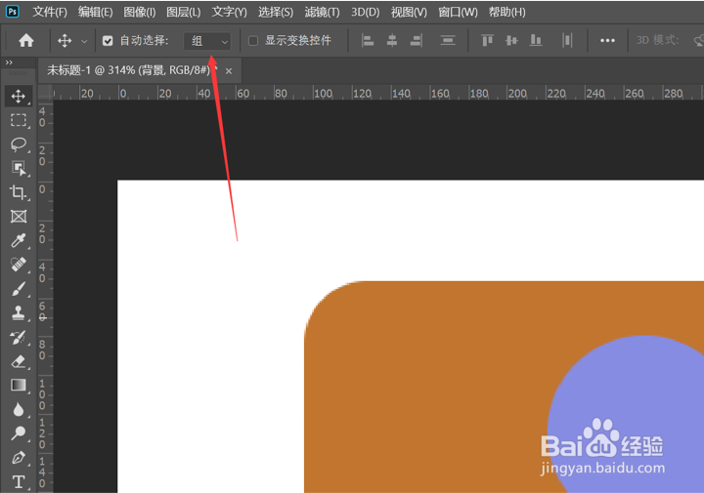Enable Show Transform Controls checkbox
This screenshot has width=704, height=493.
point(253,41)
